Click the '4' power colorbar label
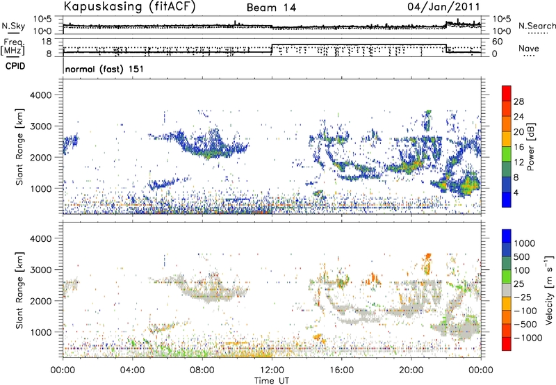The width and height of the screenshot is (556, 385). pyautogui.click(x=516, y=192)
